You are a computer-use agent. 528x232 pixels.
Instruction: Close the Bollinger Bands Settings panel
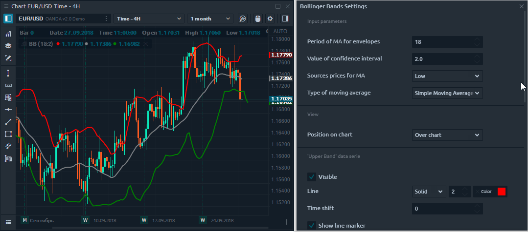522,6
